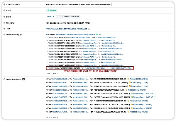This screenshot has height=121, width=176.
Task: Copy the contract address with its copy icon
Action: click(100, 34)
